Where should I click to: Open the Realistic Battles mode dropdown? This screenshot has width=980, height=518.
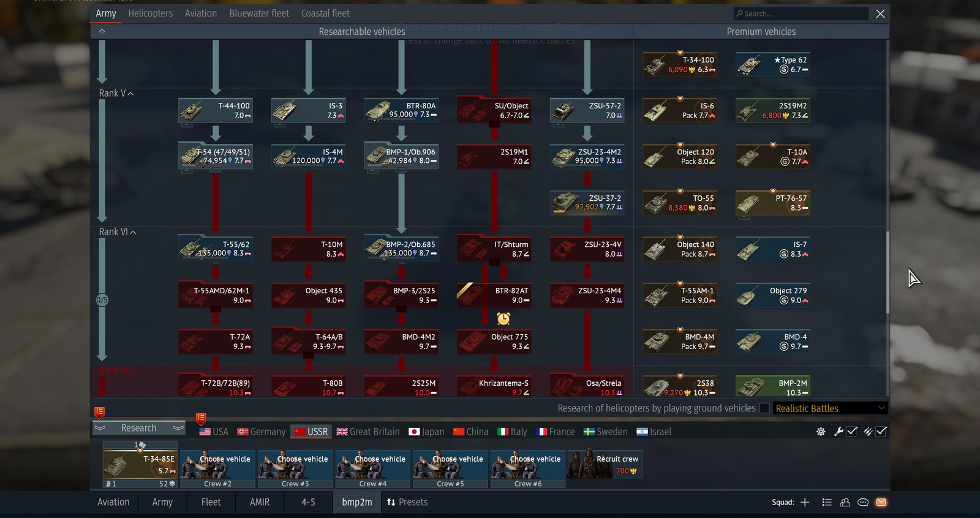coord(830,408)
